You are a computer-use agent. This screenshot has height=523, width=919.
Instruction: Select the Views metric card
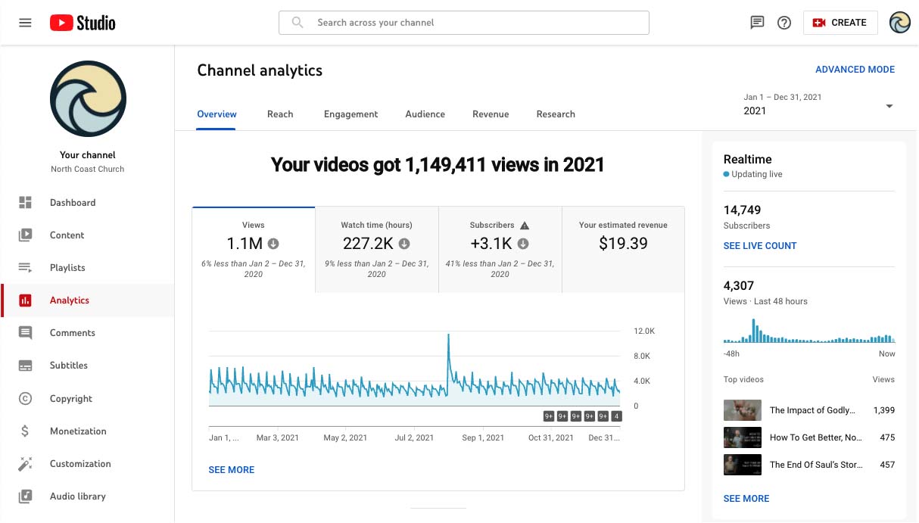(254, 250)
